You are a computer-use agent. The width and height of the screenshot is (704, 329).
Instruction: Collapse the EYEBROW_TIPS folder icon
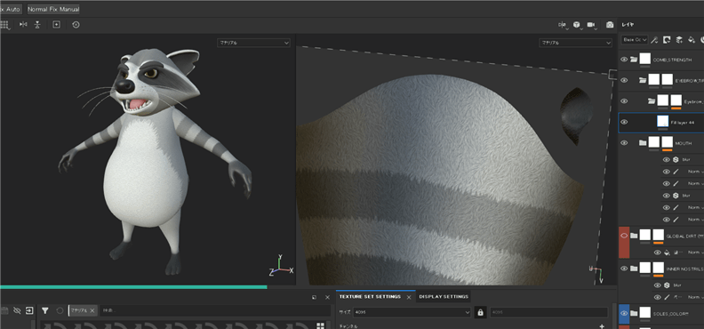point(643,80)
